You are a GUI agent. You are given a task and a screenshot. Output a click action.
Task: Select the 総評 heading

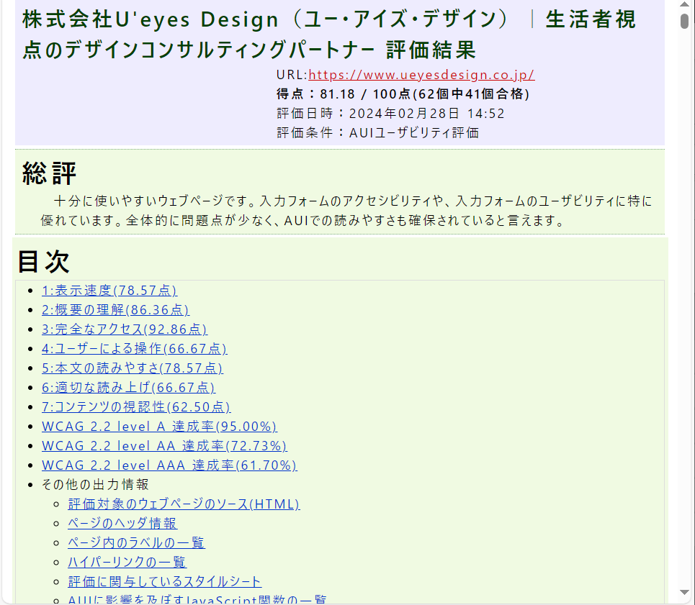point(49,173)
